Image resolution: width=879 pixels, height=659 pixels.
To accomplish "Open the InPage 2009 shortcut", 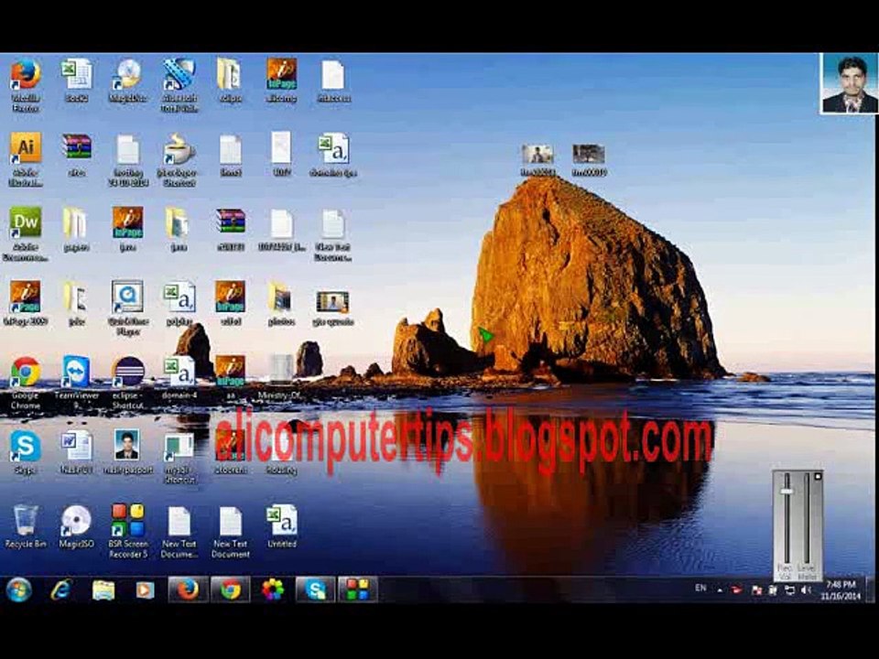I will [26, 304].
